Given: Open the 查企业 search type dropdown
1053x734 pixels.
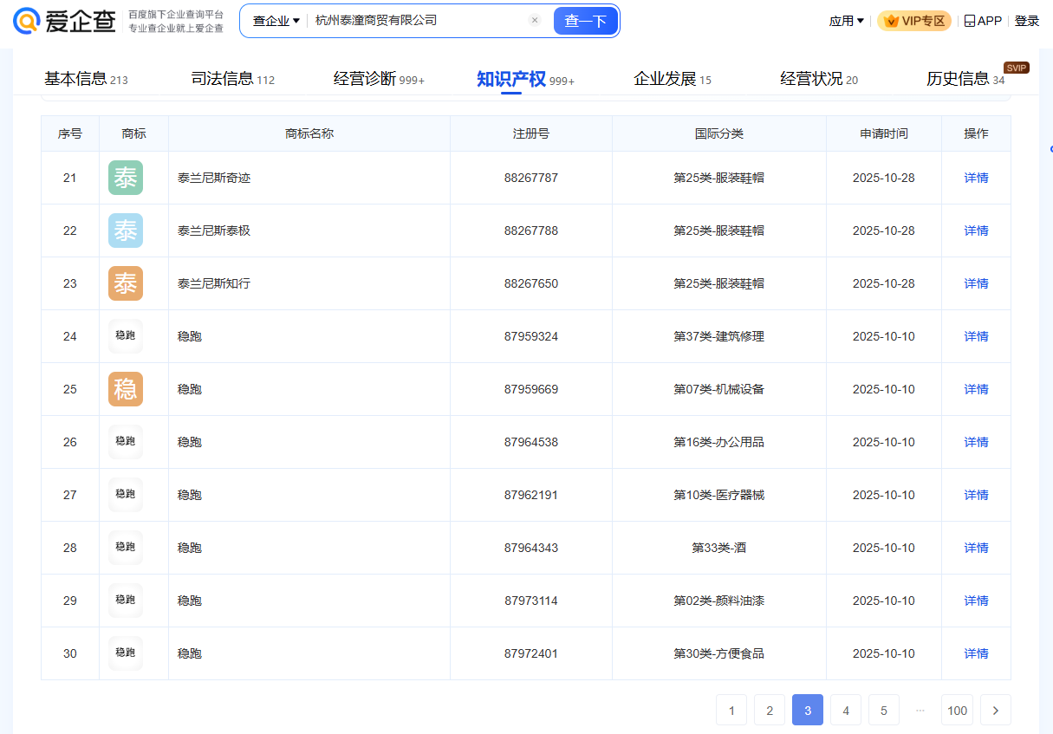Looking at the screenshot, I should pyautogui.click(x=276, y=21).
